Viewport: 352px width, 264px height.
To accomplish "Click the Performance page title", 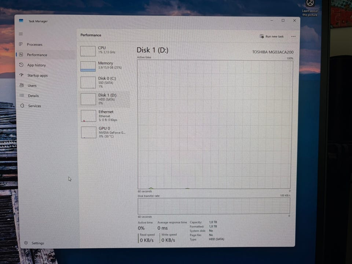I will (x=91, y=35).
